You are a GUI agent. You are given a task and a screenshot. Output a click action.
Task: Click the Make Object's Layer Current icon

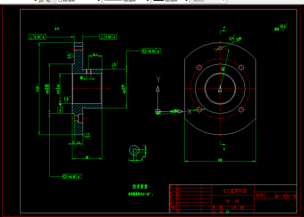click(x=41, y=1)
